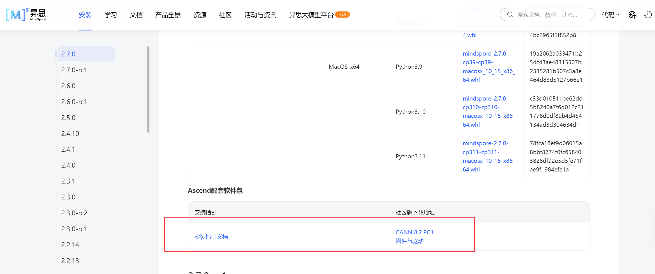Switch language with the globe icon
The height and width of the screenshot is (274, 655).
[x=632, y=15]
